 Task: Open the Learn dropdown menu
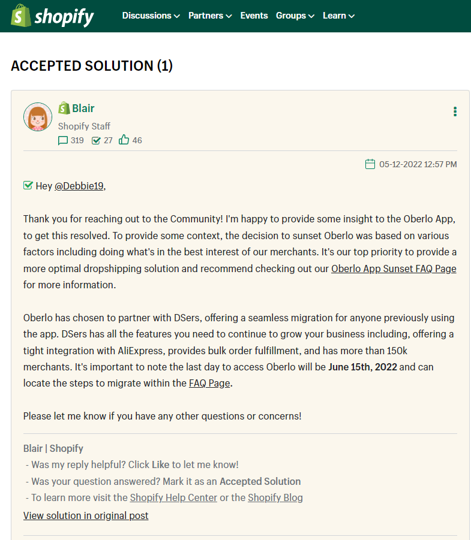pyautogui.click(x=338, y=16)
